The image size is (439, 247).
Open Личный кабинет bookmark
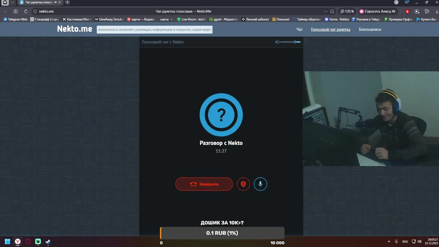click(256, 20)
